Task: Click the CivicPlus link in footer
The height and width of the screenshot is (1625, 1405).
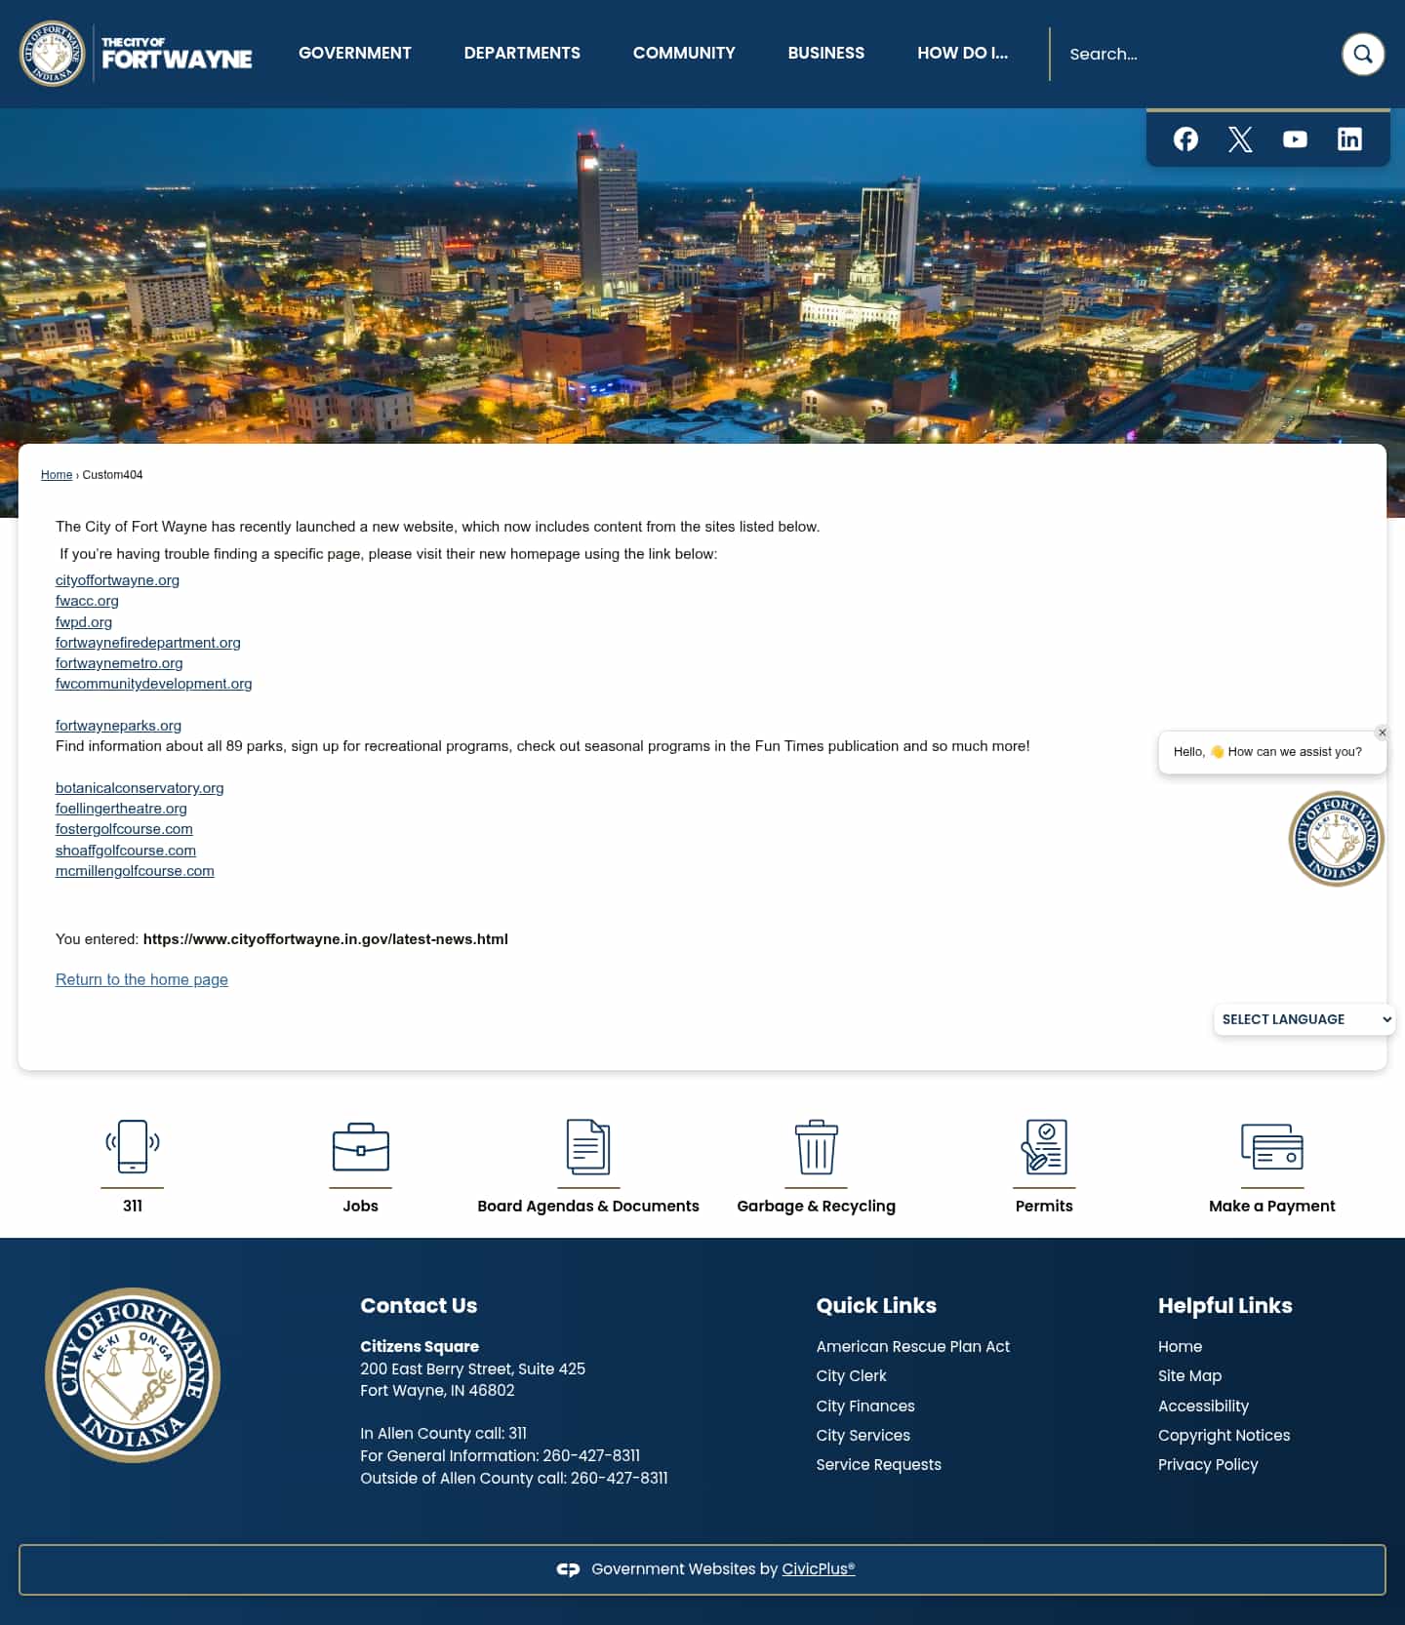Action: click(x=819, y=1569)
